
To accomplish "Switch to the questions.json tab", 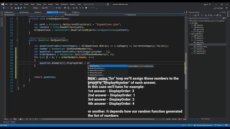I will [x=24, y=12].
